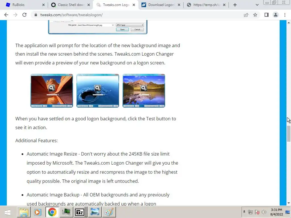Open the clock showing 3:31 PM

click(277, 212)
